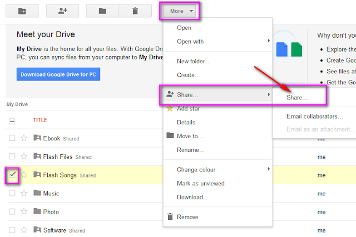Open the Software folder name
This screenshot has height=237, width=356.
(x=55, y=230)
